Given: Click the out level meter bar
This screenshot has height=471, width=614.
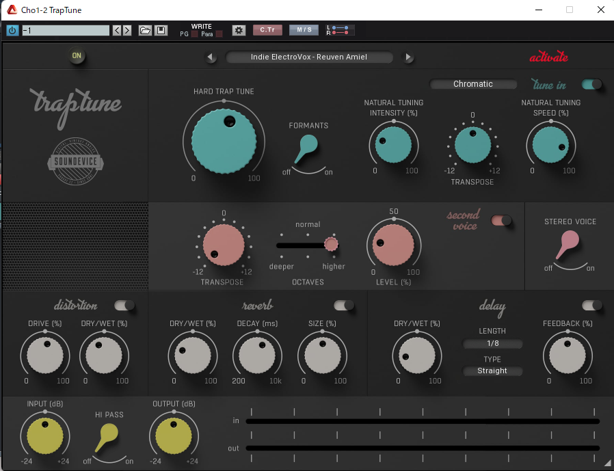Looking at the screenshot, I should pyautogui.click(x=423, y=448).
